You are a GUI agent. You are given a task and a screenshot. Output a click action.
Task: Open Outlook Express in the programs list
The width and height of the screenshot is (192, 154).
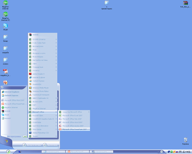pos(43,81)
